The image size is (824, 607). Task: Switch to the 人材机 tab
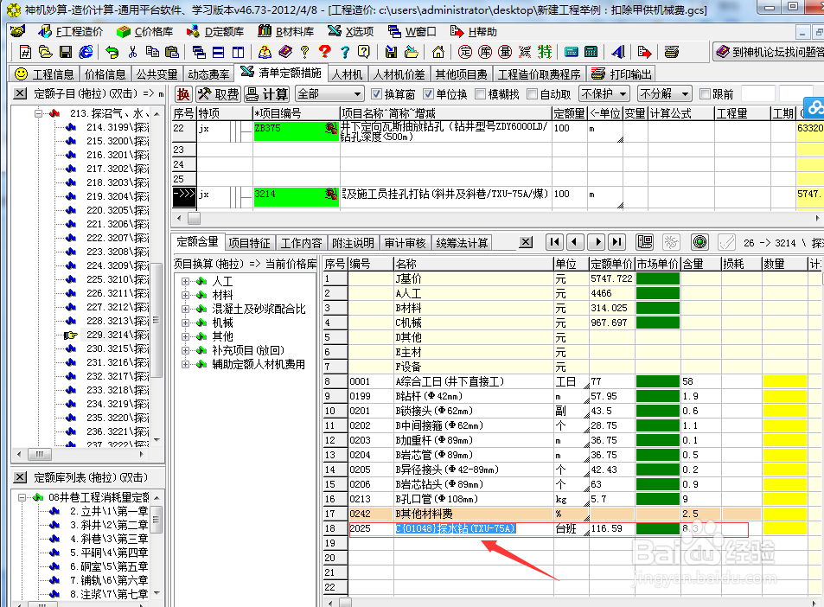347,74
